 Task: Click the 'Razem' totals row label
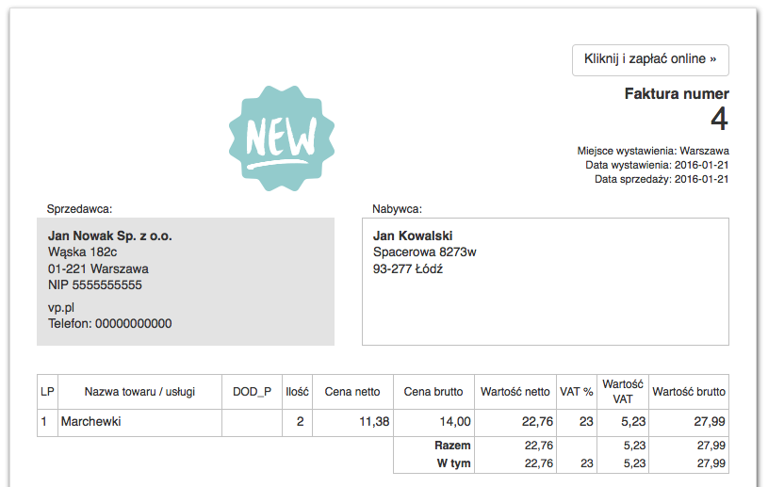[452, 445]
